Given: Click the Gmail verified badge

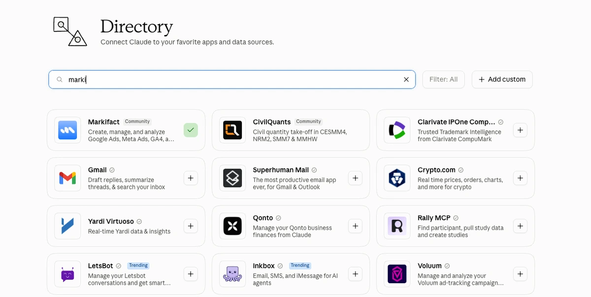Looking at the screenshot, I should [112, 170].
